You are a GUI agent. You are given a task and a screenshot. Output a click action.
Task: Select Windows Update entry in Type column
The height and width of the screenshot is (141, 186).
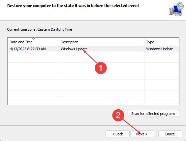(160, 49)
